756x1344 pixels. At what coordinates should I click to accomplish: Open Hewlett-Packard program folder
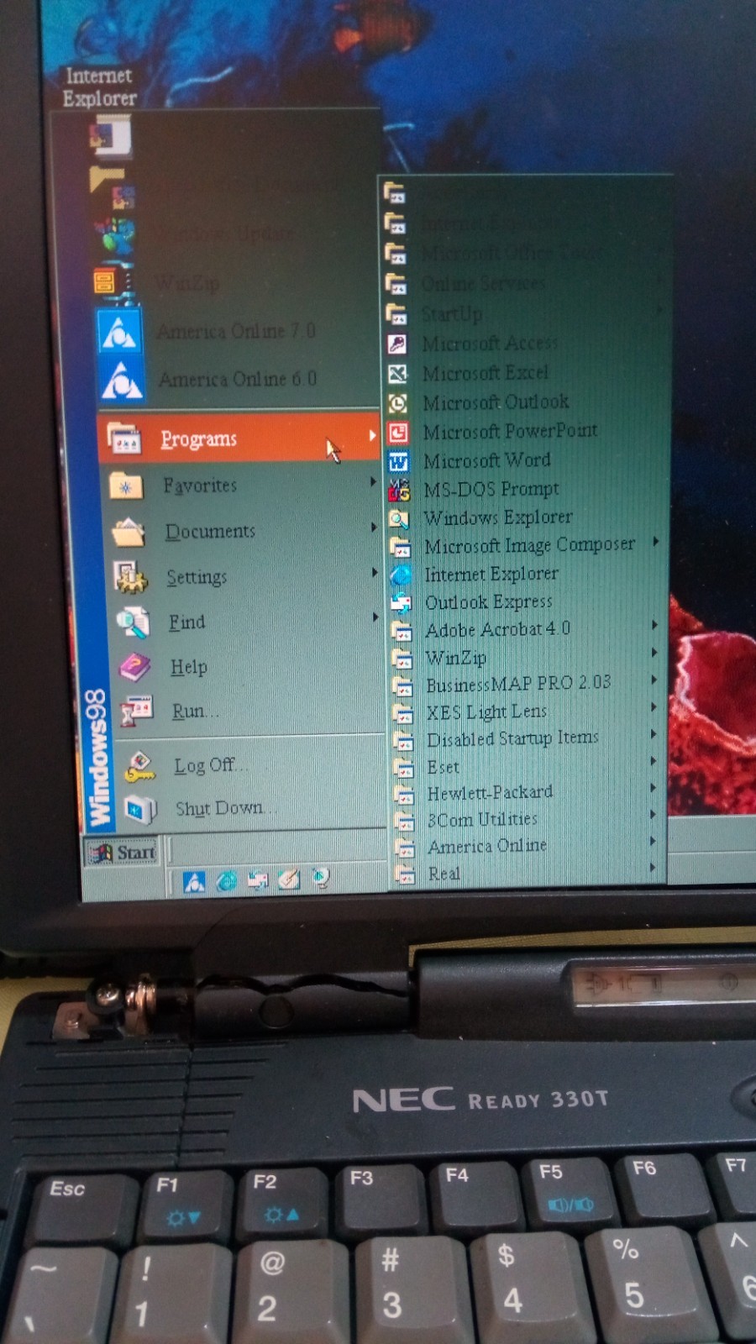[528, 792]
